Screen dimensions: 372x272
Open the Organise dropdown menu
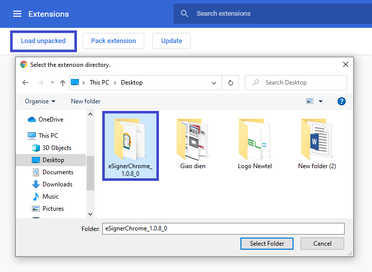[x=40, y=101]
